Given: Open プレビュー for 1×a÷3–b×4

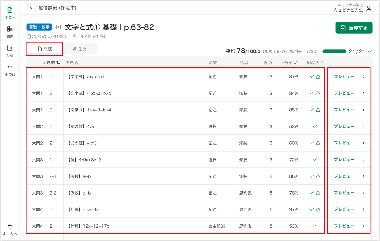Looking at the screenshot, I should click(x=344, y=110).
